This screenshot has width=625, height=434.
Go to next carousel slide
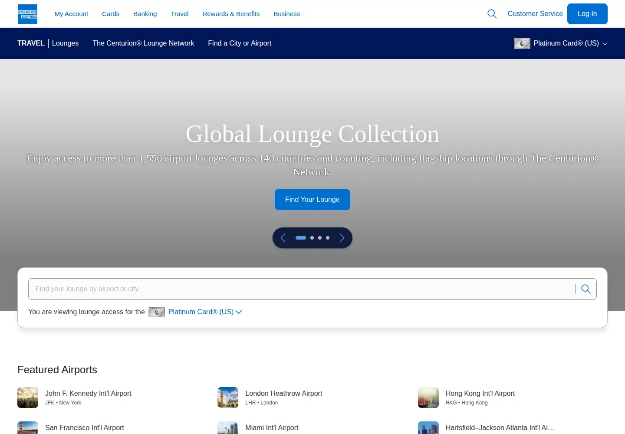coord(342,238)
